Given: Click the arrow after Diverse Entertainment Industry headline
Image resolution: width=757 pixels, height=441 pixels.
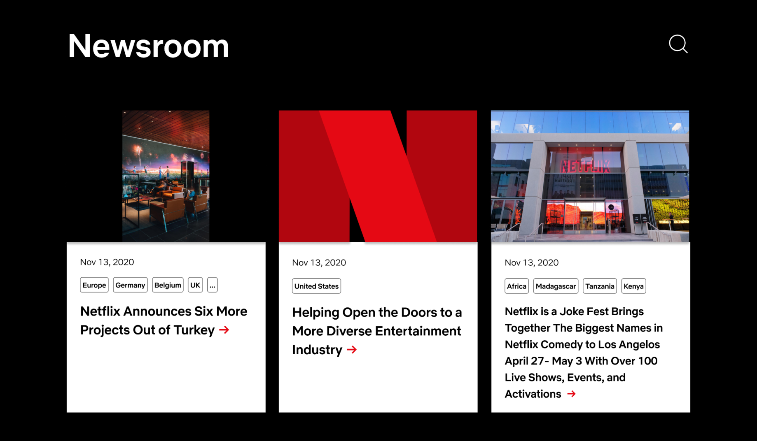Looking at the screenshot, I should tap(351, 350).
